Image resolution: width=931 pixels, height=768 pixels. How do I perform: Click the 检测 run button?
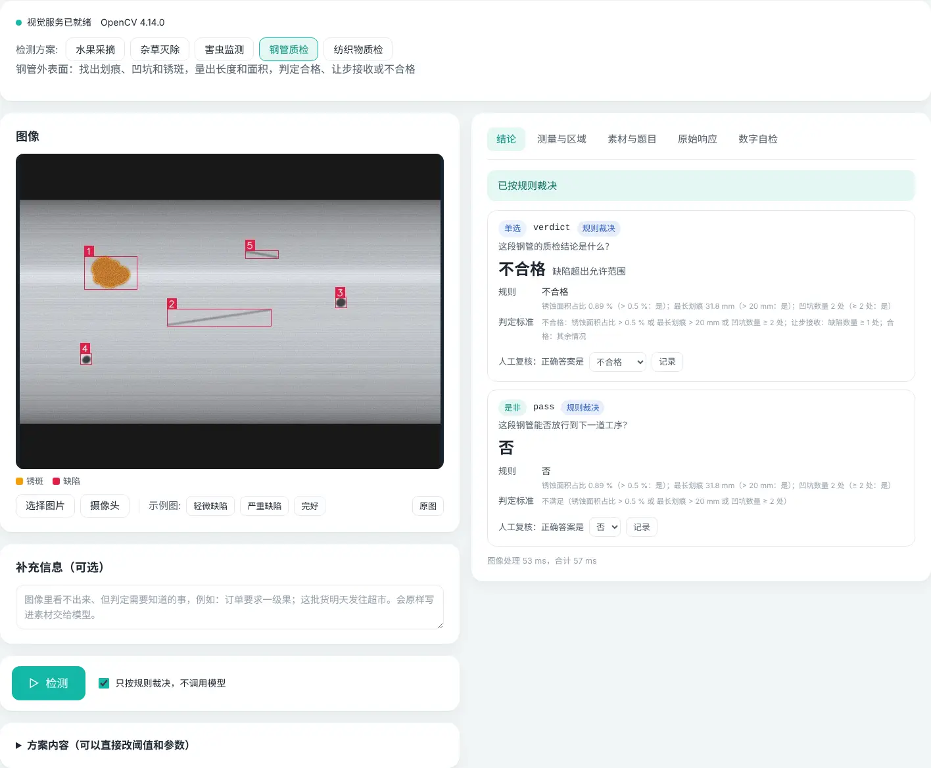49,683
